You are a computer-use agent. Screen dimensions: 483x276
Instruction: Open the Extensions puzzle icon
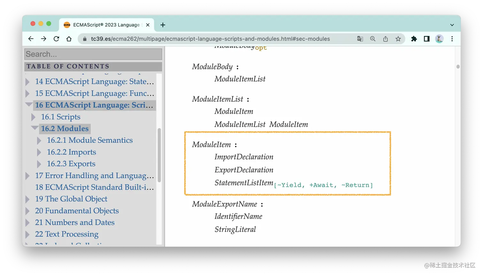coord(414,39)
